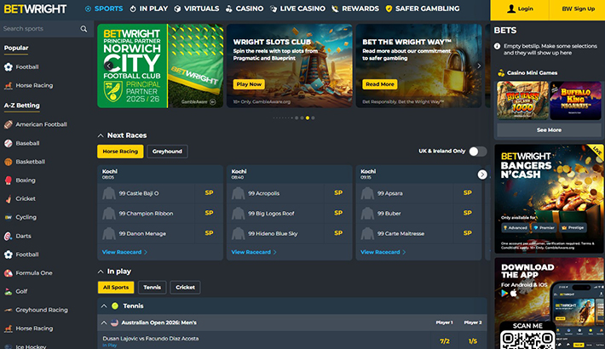Collapse the In play section
605x349 pixels.
coord(101,271)
